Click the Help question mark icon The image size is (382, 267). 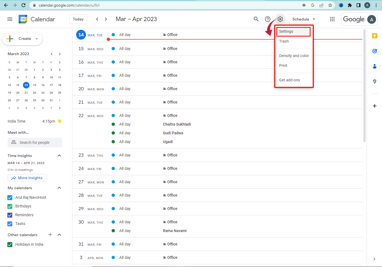click(x=268, y=19)
